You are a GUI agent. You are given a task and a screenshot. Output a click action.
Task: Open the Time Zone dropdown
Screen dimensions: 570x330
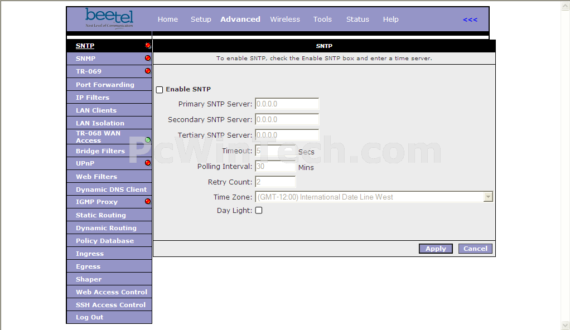374,197
